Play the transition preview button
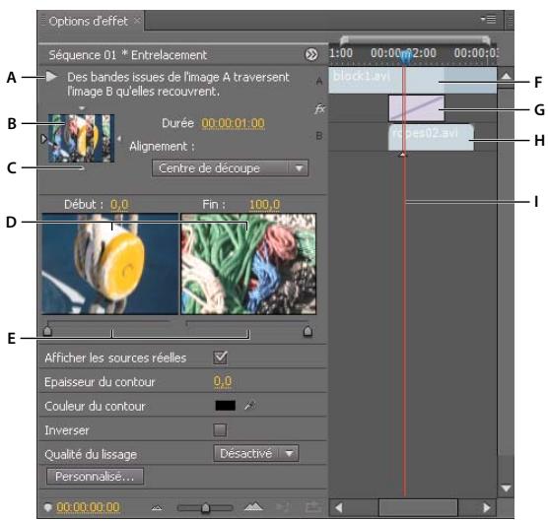This screenshot has width=548, height=521. (x=51, y=77)
